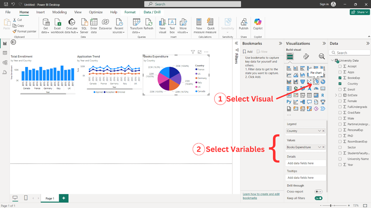Create a Quick measure

[211, 26]
